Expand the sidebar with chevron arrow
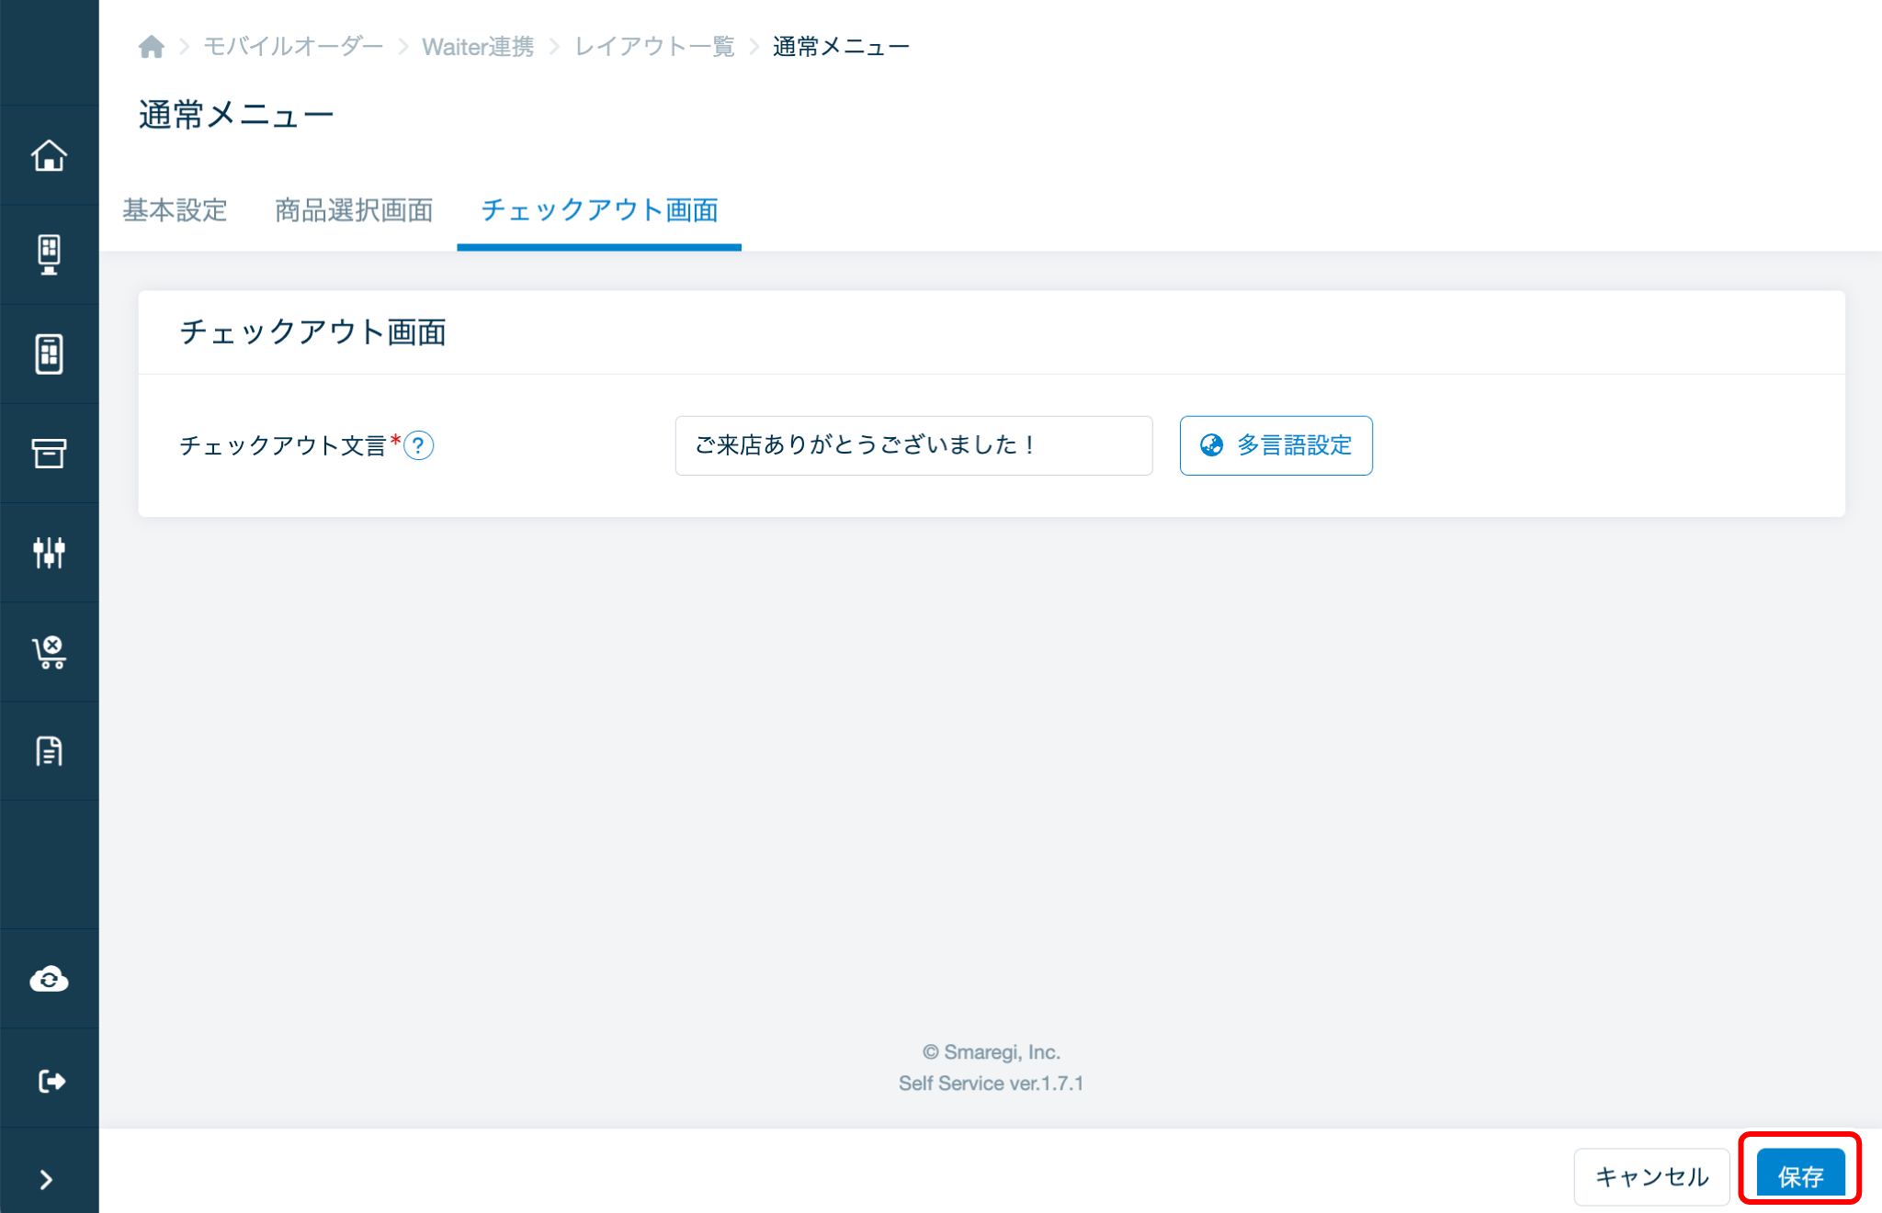Viewport: 1882px width, 1213px height. (x=47, y=1179)
